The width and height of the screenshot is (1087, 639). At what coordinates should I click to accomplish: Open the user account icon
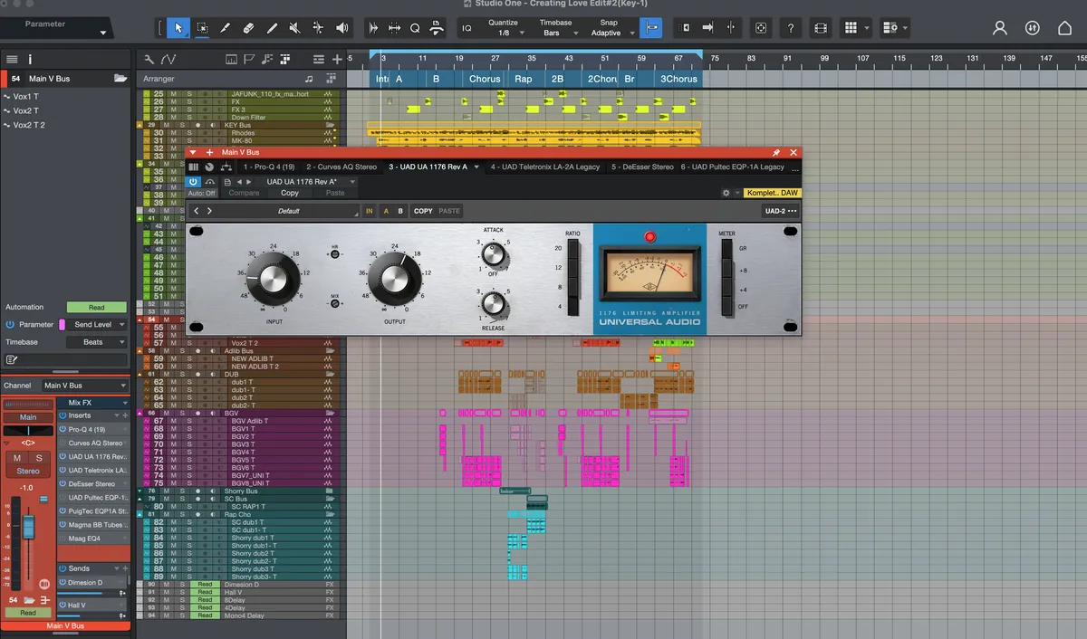pos(1000,28)
